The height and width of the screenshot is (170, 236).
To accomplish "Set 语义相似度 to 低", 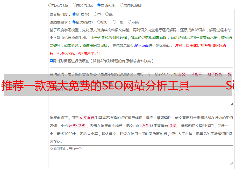I will (x=107, y=14).
